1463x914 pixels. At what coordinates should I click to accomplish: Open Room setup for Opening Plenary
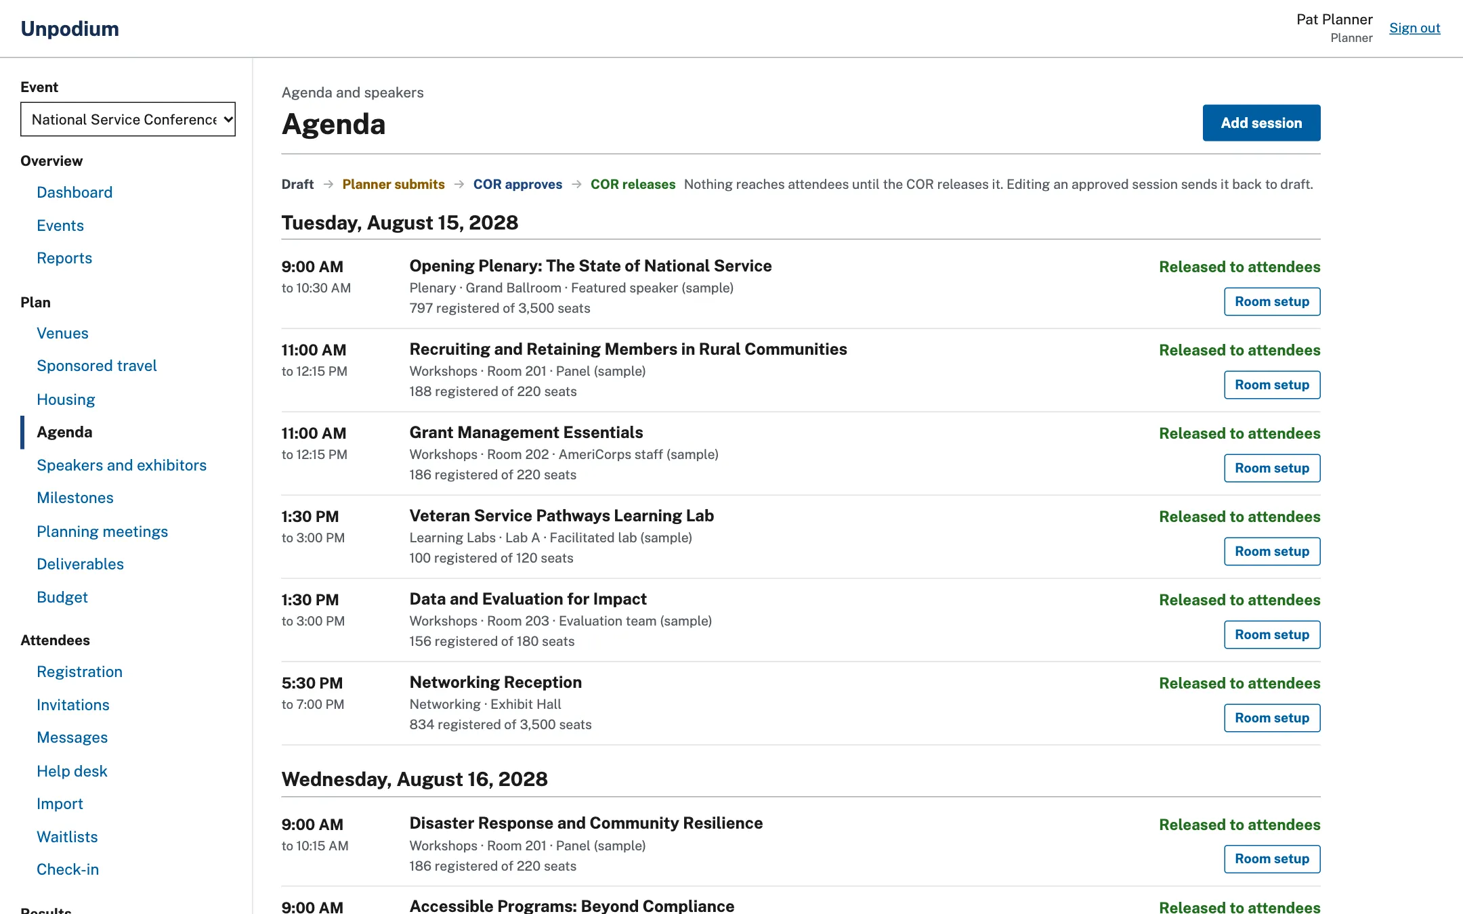1272,301
